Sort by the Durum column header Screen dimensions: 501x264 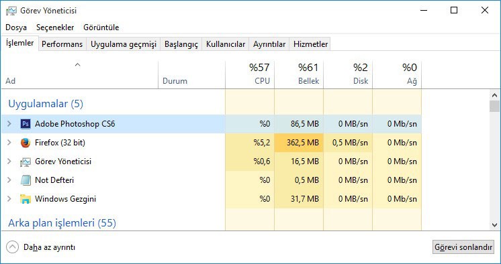[x=191, y=74]
